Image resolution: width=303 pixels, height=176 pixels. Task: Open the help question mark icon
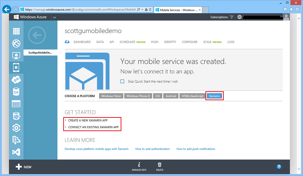click(279, 167)
